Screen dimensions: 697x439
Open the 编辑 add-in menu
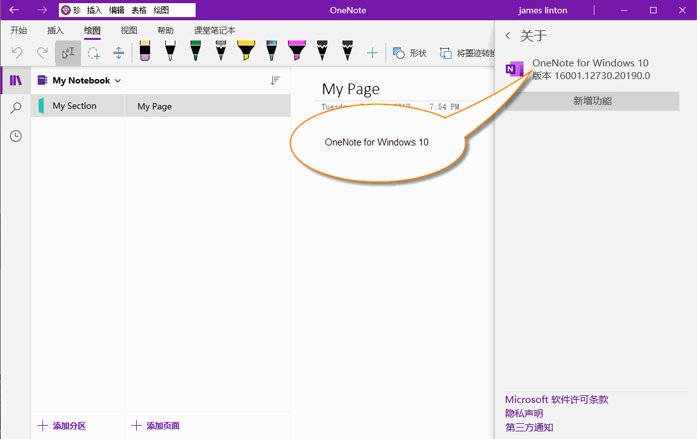coord(116,10)
